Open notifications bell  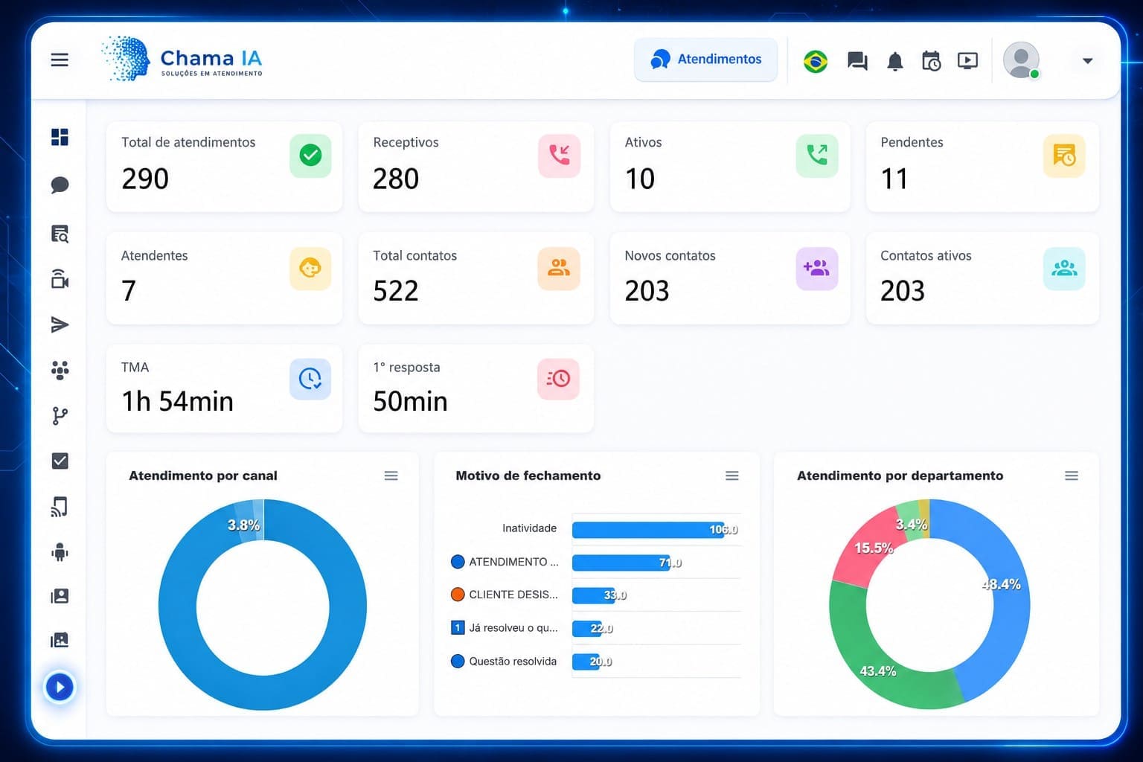pyautogui.click(x=895, y=61)
